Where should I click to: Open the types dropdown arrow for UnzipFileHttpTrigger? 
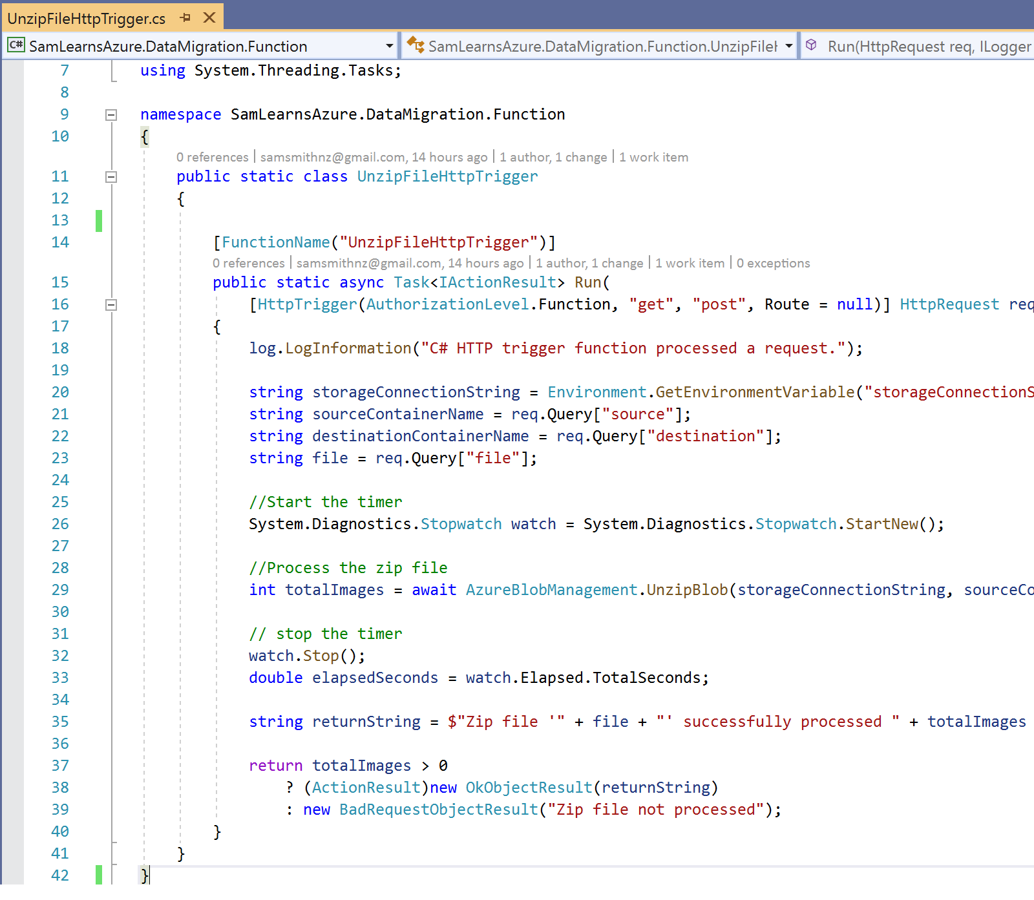click(x=788, y=46)
